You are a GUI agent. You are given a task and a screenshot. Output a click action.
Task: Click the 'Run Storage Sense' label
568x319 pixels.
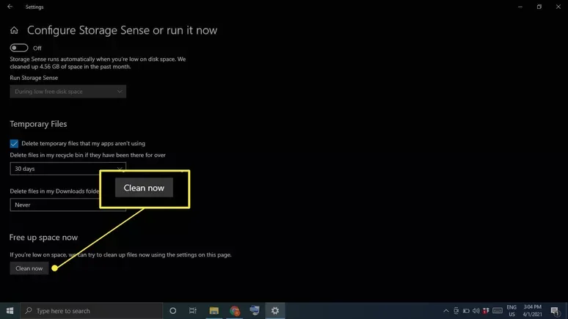click(x=34, y=78)
